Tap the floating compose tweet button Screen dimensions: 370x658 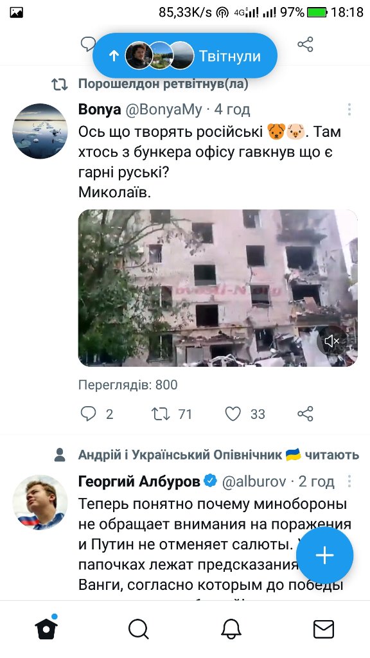[x=324, y=555]
